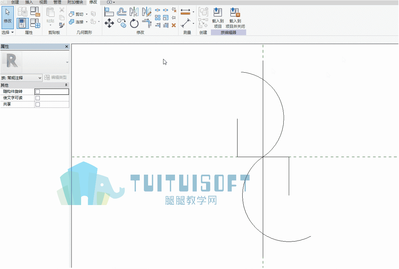Select the 修改 (Modify) arrow tool
Screen dimensions: 399x269
tap(7, 17)
